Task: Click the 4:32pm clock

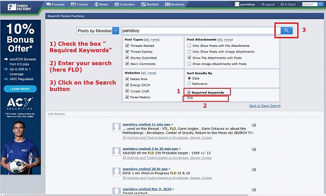Action: pos(288,4)
